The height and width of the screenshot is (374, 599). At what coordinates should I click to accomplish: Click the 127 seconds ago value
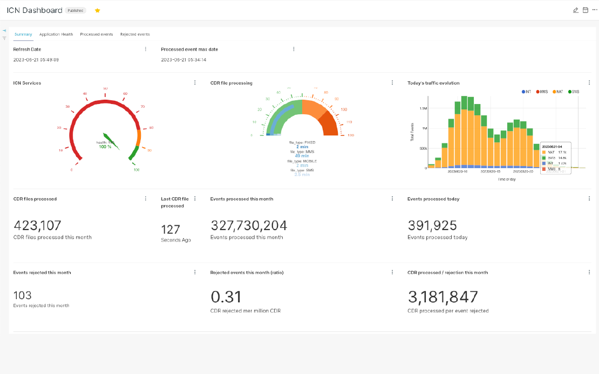coord(171,230)
